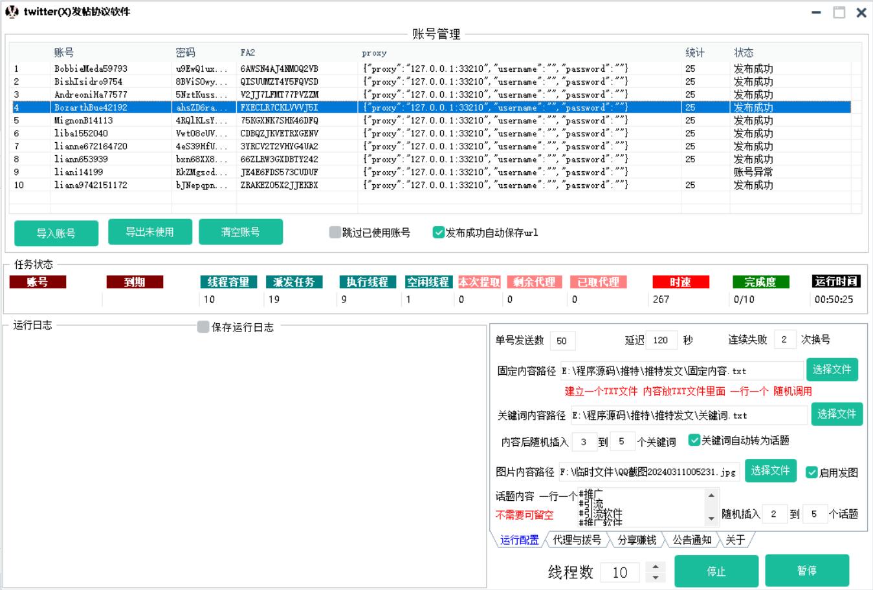Increase 线程数 with the up arrow

656,567
